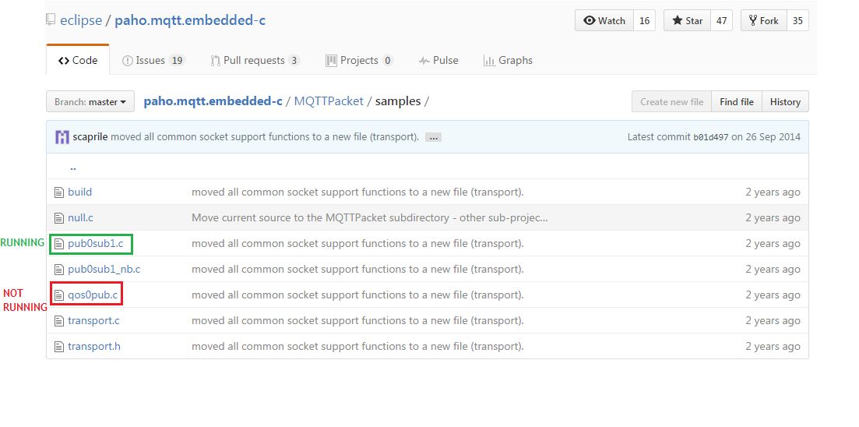Click the Find file button

[736, 102]
